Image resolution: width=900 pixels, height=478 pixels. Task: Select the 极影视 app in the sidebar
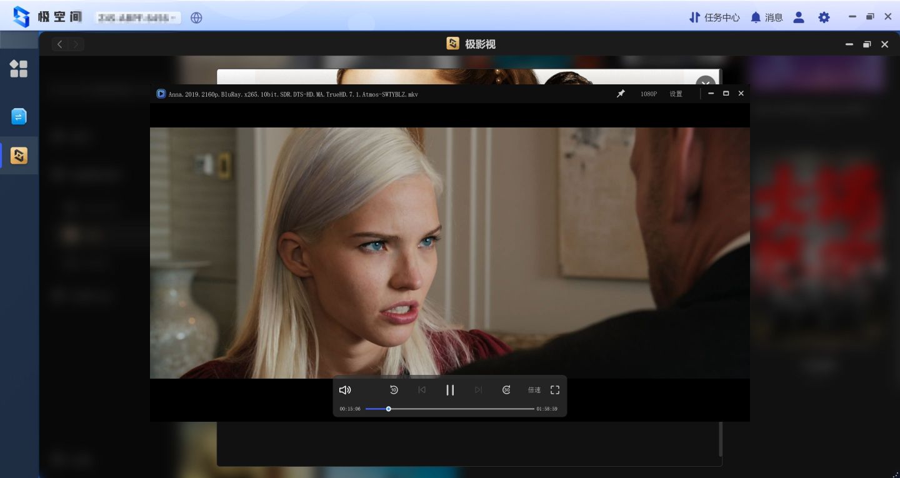19,155
